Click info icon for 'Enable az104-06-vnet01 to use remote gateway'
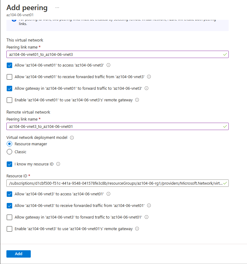Image resolution: width=247 pixels, height=264 pixels. pos(137,100)
